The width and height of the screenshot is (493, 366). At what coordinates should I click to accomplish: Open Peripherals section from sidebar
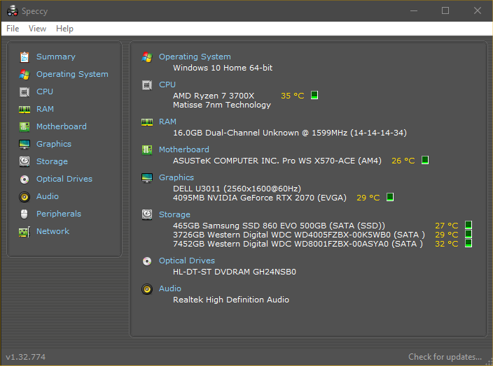59,214
